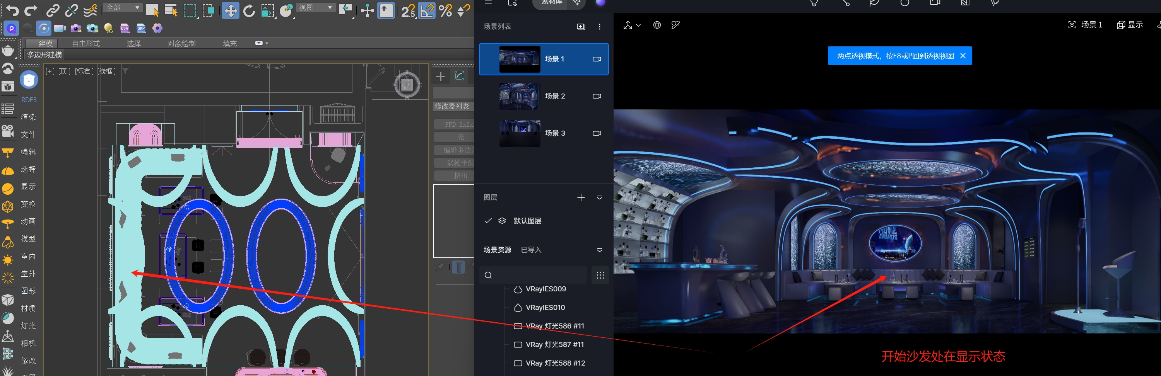
Task: Toggle the 2.5 Snaps button
Action: pyautogui.click(x=408, y=10)
